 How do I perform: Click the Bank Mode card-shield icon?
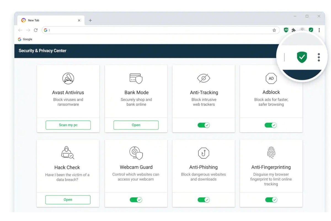pyautogui.click(x=136, y=78)
